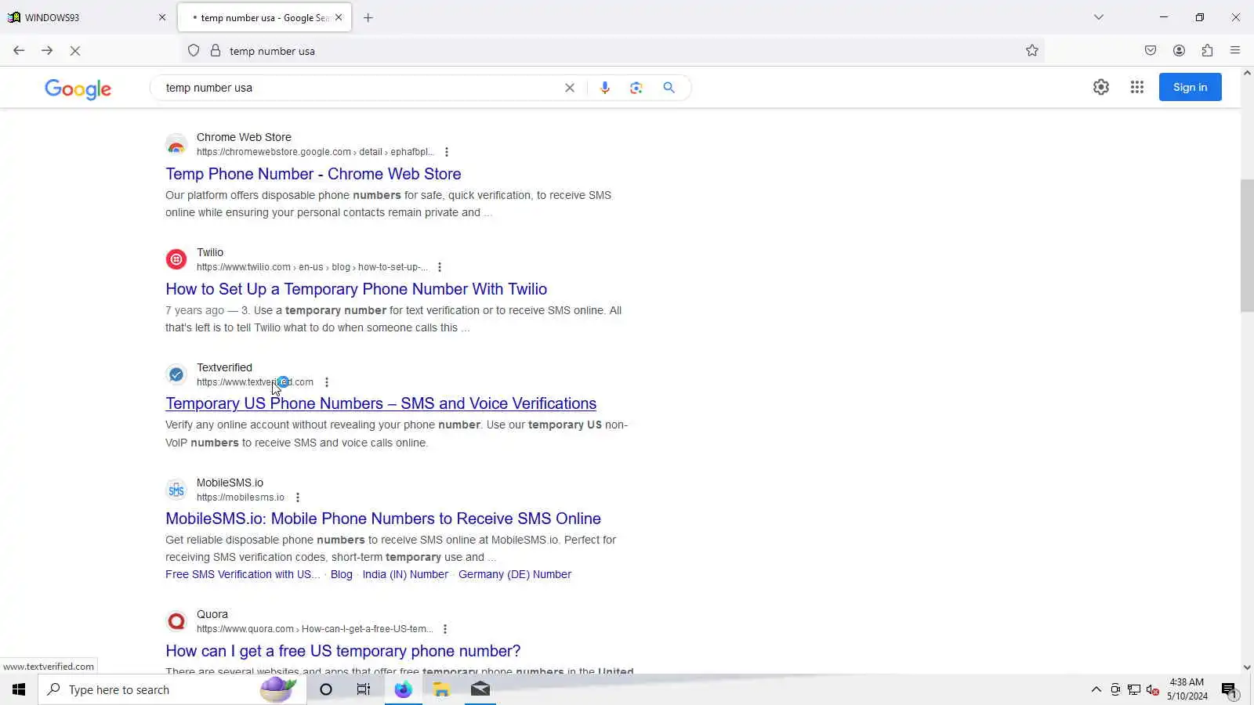This screenshot has height=705, width=1254.
Task: Open Task View on taskbar
Action: pos(364,689)
